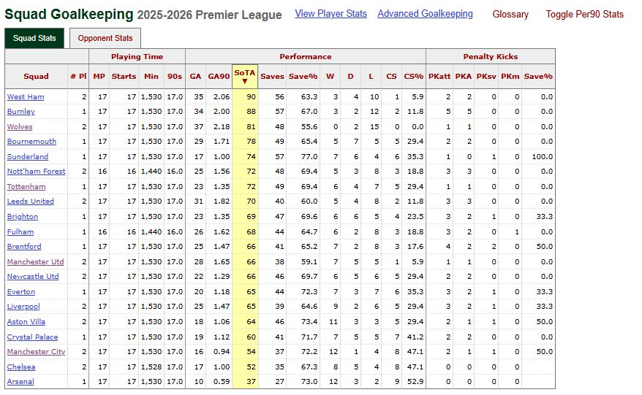Open the Sunderland team link
The width and height of the screenshot is (642, 395).
click(x=27, y=157)
